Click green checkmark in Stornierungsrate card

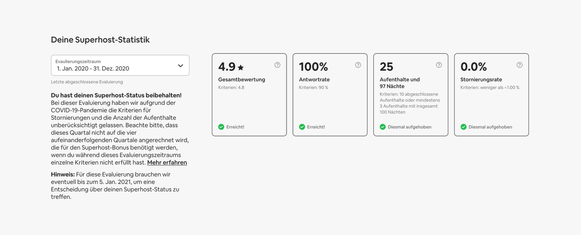click(463, 127)
